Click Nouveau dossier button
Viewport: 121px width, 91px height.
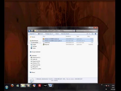pos(65,34)
